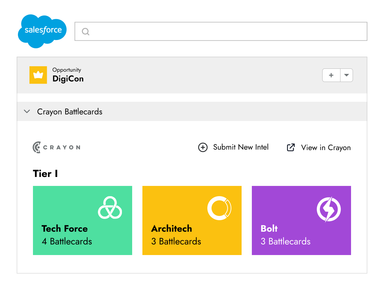
Task: Select the Submit New Intel text link
Action: (x=241, y=147)
